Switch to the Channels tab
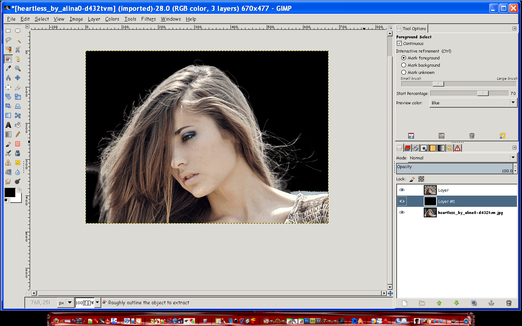 pos(407,148)
